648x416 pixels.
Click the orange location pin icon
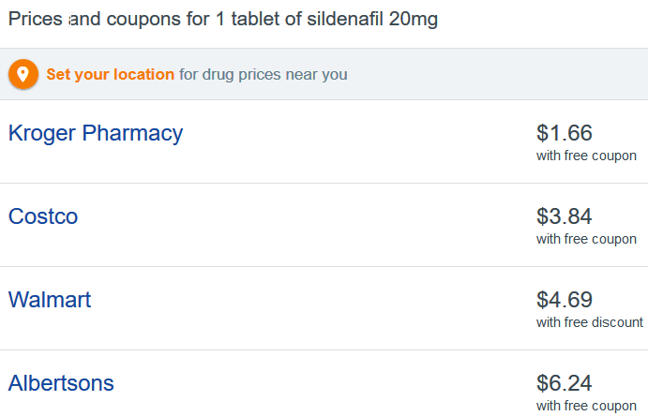pyautogui.click(x=23, y=74)
